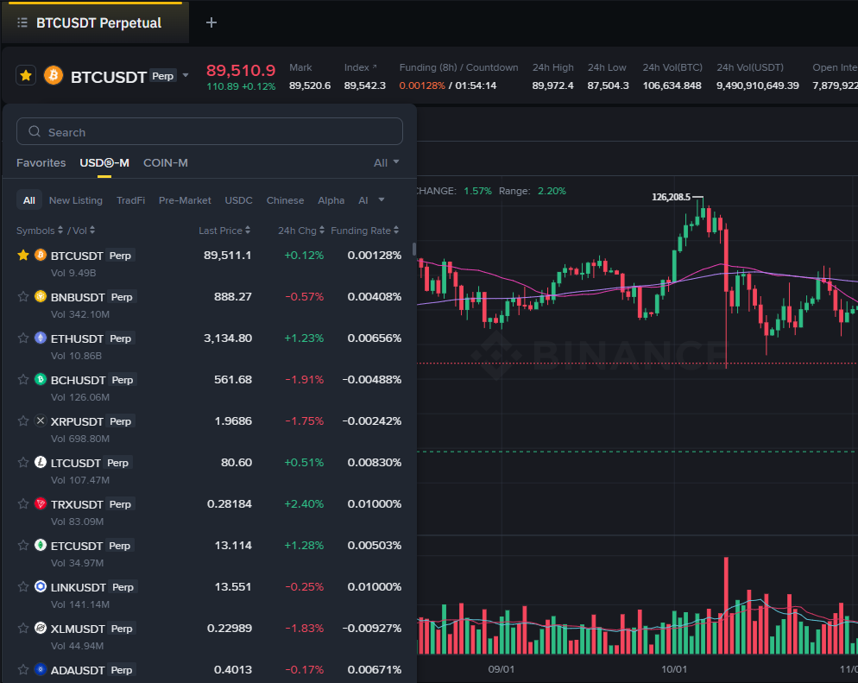This screenshot has width=858, height=683.
Task: Click the BCHUSDT funding rate -0.00488%
Action: click(371, 380)
